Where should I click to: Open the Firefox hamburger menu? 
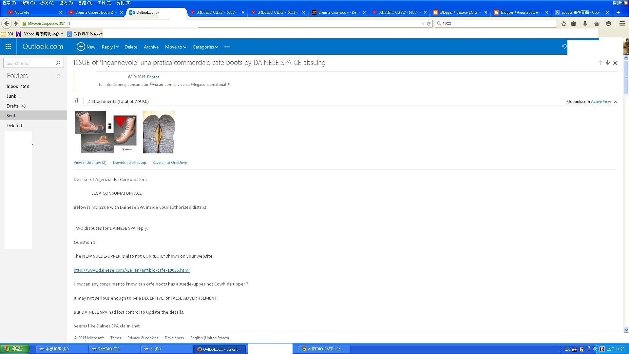(x=622, y=24)
